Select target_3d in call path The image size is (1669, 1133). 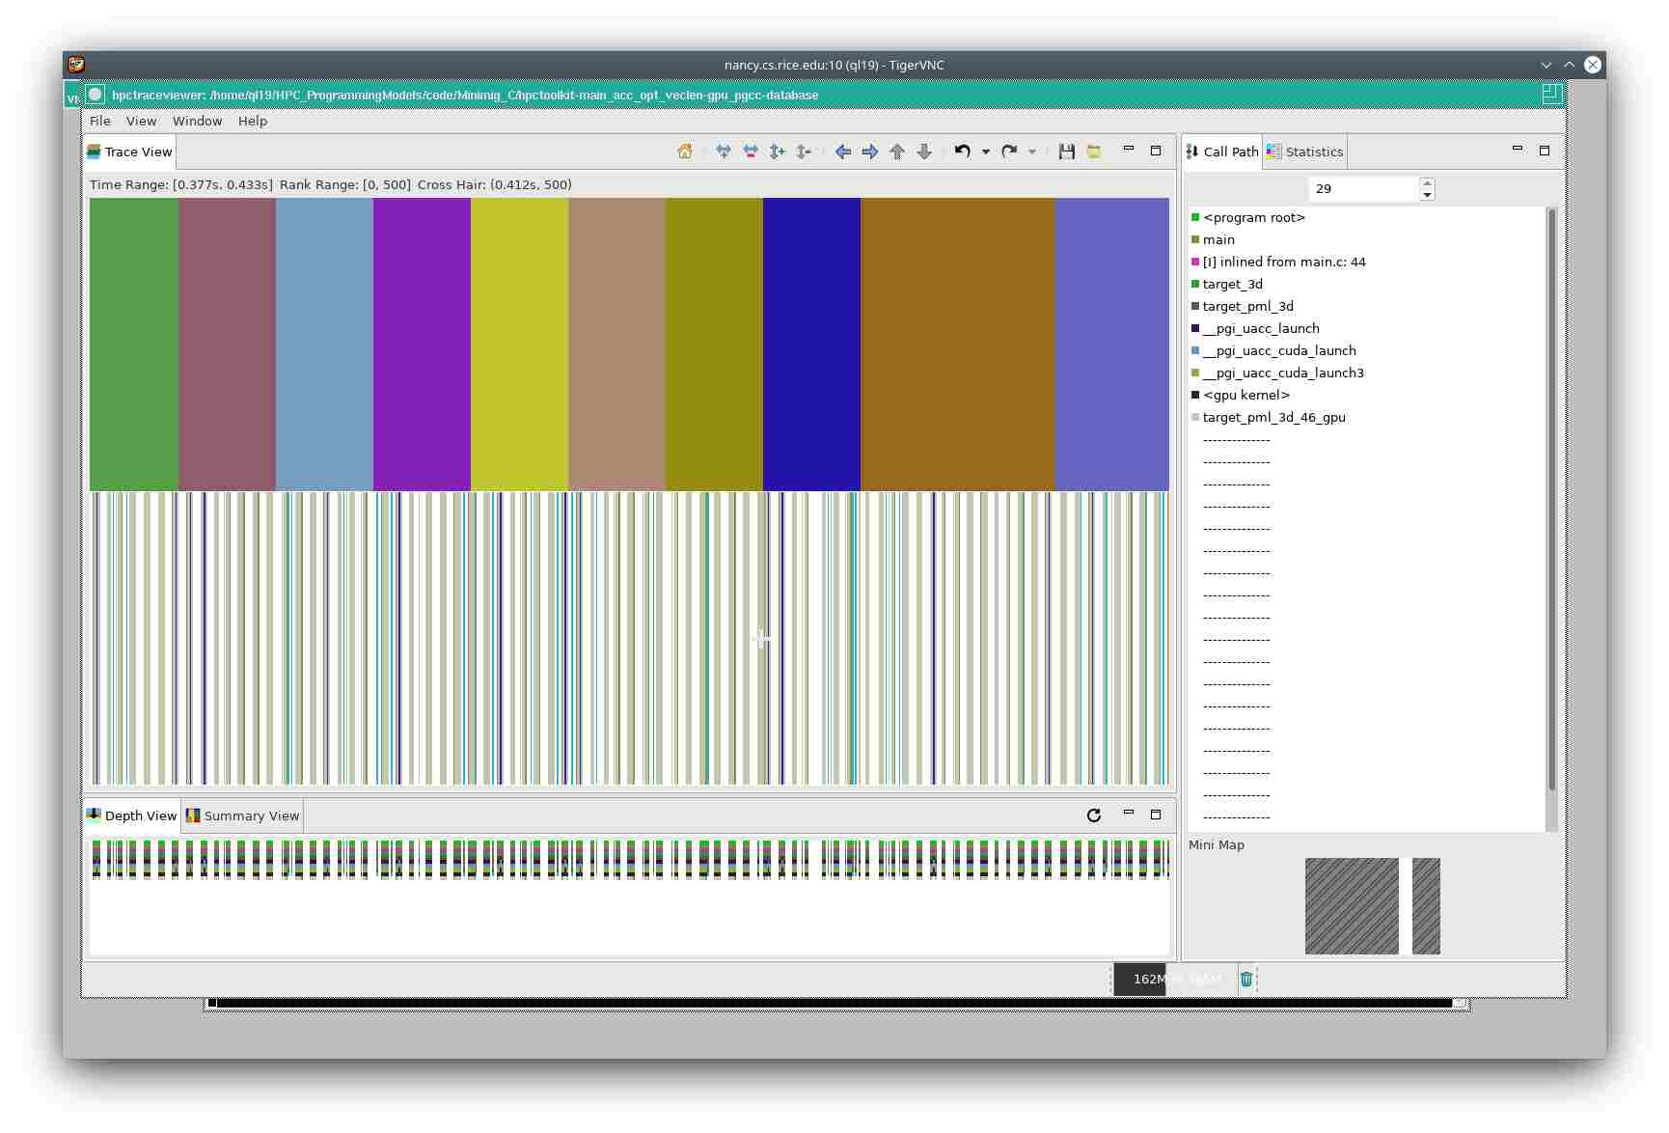(x=1226, y=284)
